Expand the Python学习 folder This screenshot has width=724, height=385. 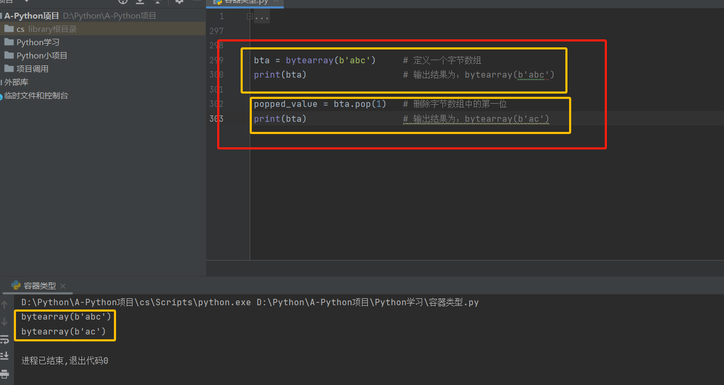[37, 43]
